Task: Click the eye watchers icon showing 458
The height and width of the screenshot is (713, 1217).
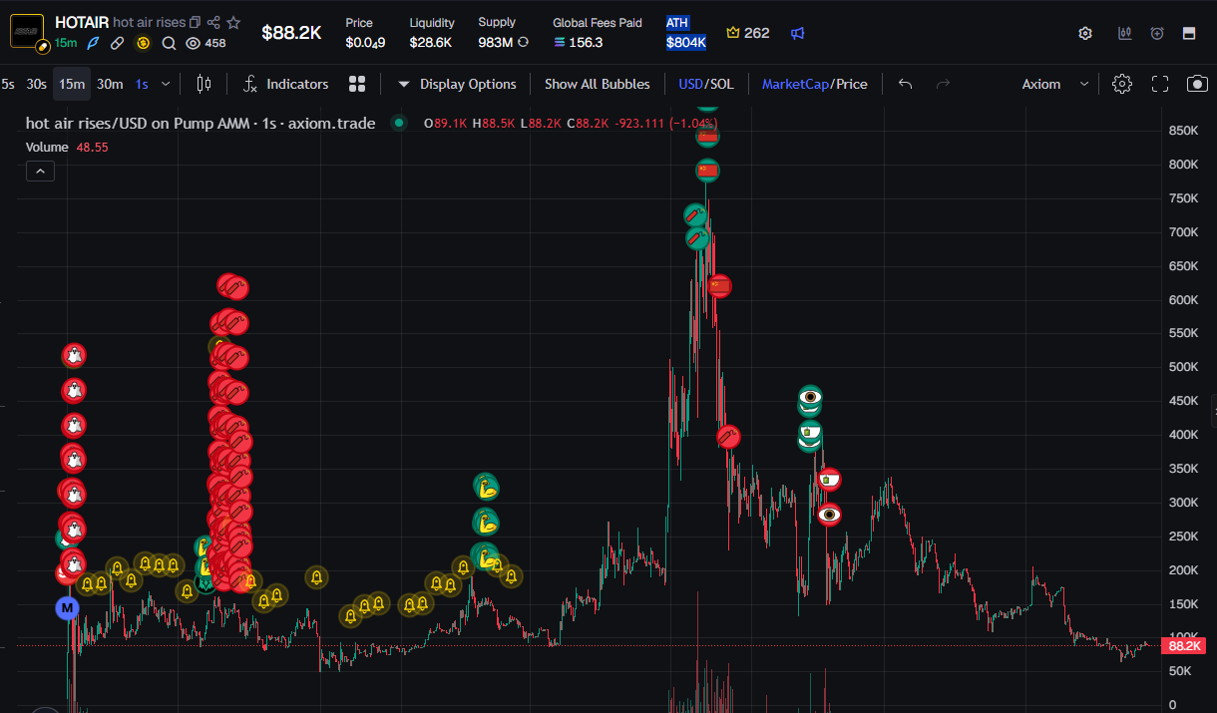Action: pyautogui.click(x=193, y=43)
